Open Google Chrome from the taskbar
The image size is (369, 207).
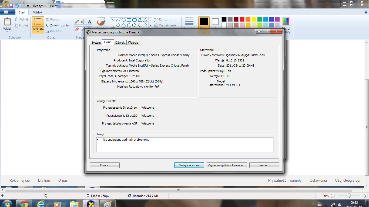pyautogui.click(x=24, y=204)
